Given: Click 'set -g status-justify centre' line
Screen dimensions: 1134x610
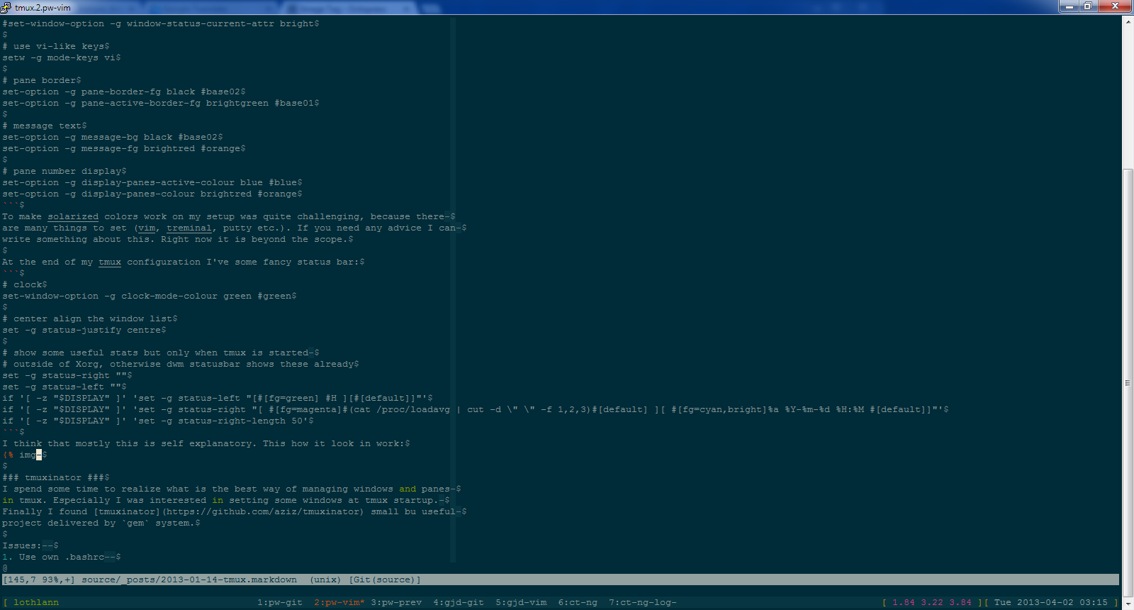Looking at the screenshot, I should 84,330.
